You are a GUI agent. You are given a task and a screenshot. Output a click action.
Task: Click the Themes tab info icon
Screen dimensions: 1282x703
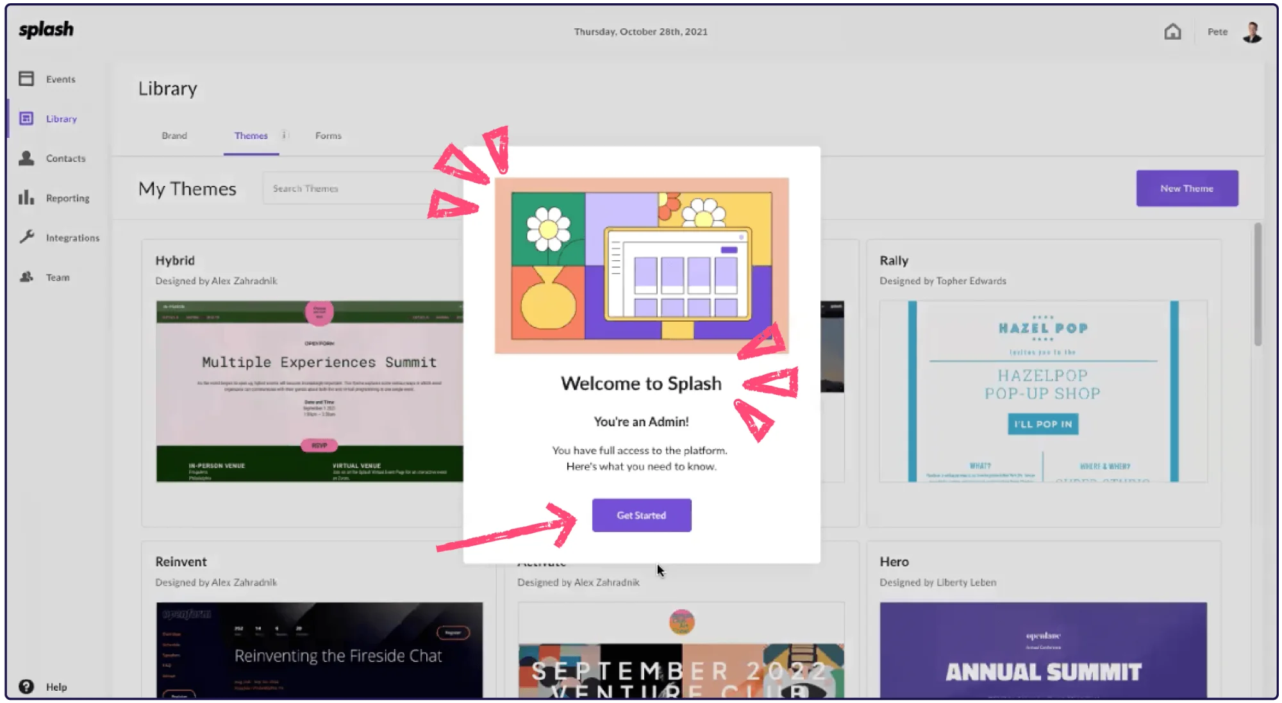click(285, 135)
